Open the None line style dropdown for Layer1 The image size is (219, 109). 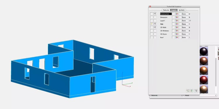pos(185,21)
